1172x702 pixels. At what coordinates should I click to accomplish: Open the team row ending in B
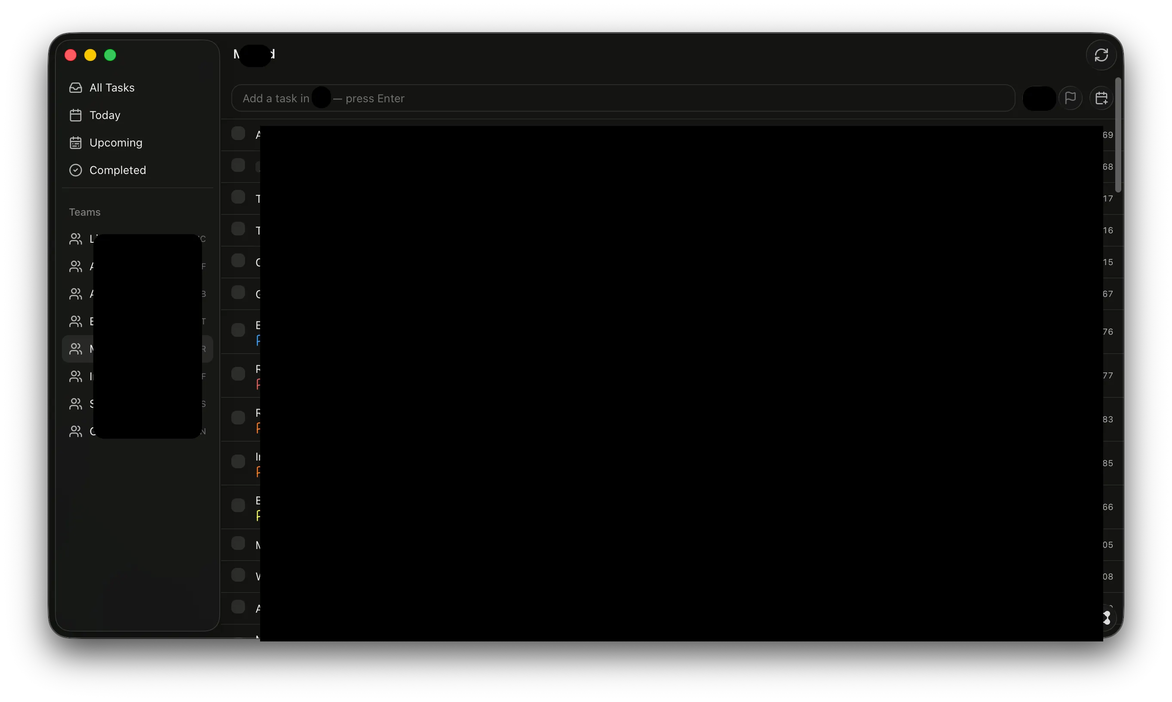click(x=137, y=294)
